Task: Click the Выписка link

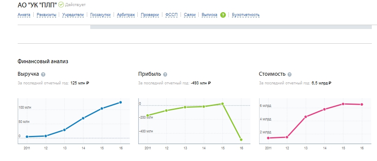Action: [x=209, y=15]
